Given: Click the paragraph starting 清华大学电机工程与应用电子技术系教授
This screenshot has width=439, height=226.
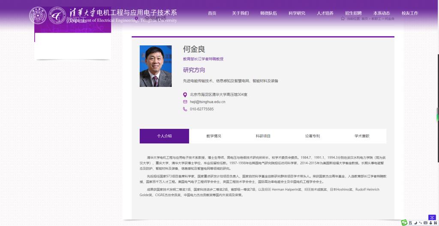Looking at the screenshot, I should [x=263, y=163].
